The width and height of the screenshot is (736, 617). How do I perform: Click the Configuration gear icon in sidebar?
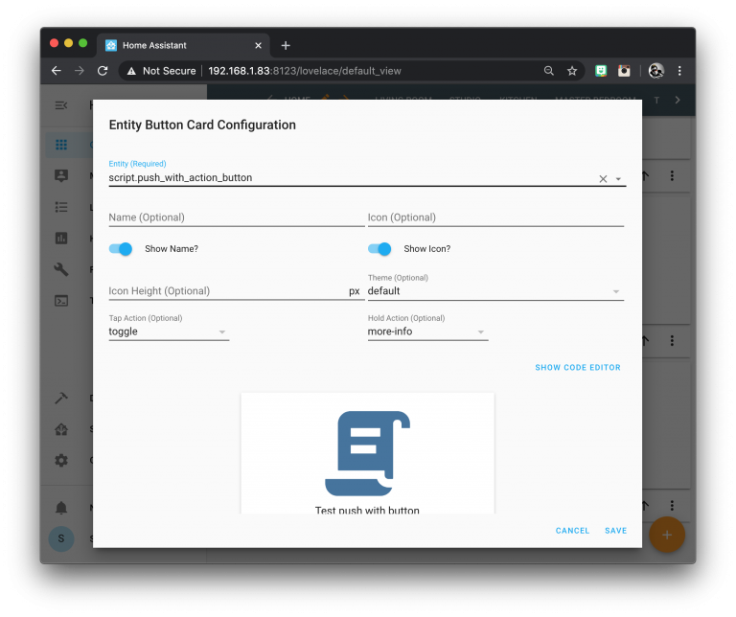click(61, 460)
